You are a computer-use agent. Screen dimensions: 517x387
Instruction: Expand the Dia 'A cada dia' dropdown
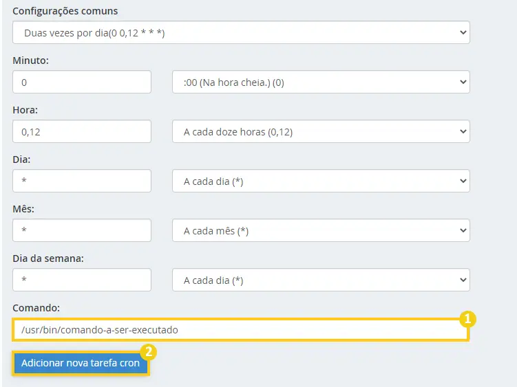pyautogui.click(x=321, y=181)
